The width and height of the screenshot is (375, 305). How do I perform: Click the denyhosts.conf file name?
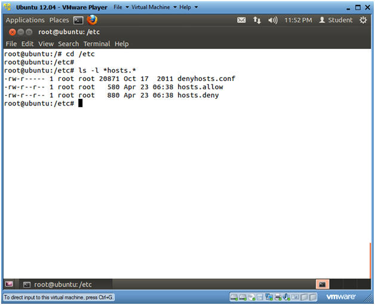pyautogui.click(x=207, y=79)
